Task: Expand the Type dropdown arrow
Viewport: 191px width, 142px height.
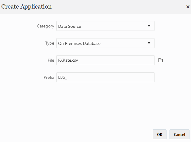Action: 149,43
